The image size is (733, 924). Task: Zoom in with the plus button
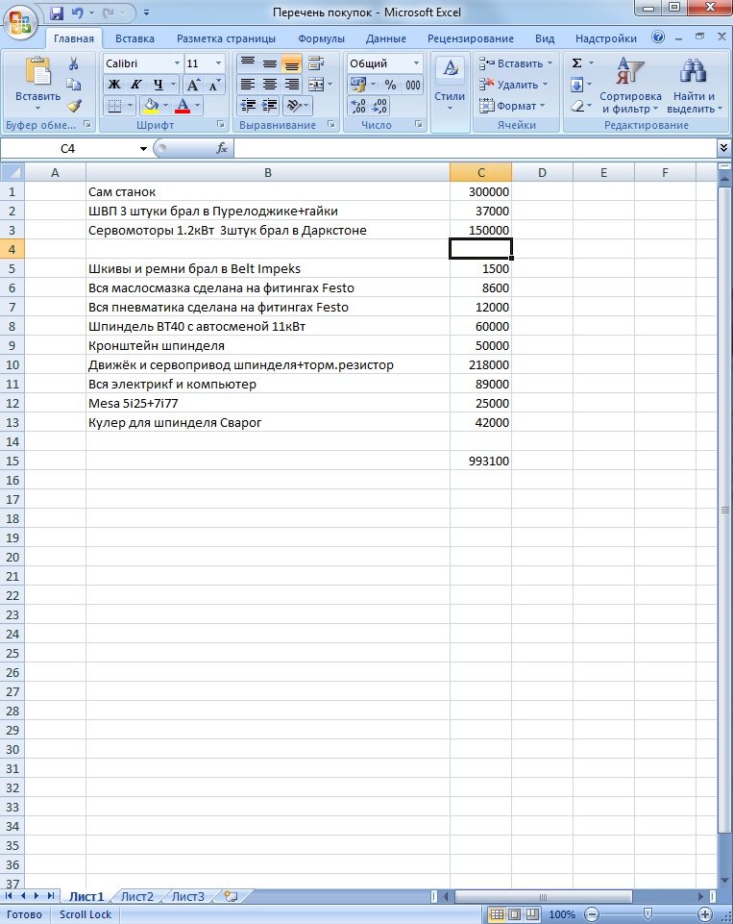705,914
